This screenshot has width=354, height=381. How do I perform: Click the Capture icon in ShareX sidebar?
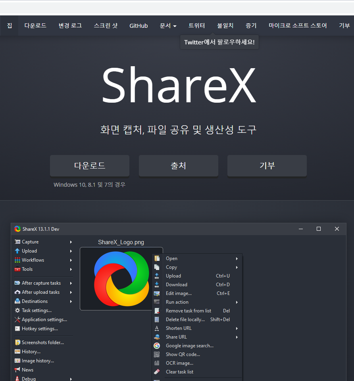pyautogui.click(x=17, y=242)
